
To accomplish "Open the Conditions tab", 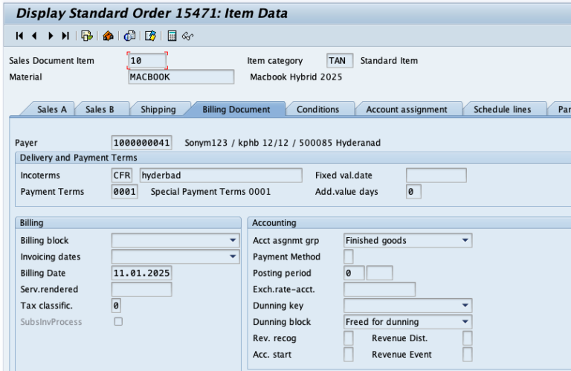I will click(x=318, y=109).
